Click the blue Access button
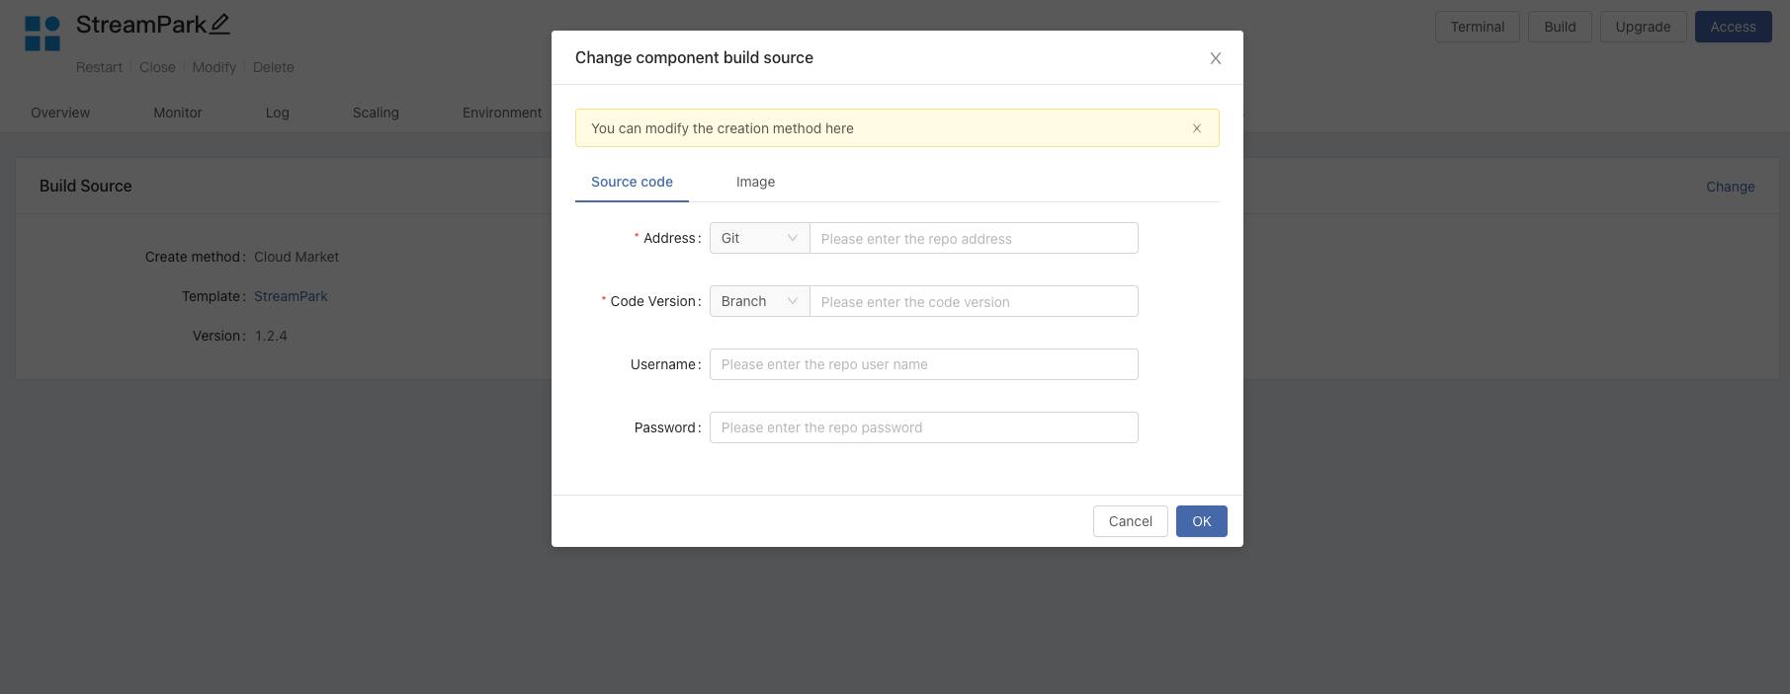Image resolution: width=1790 pixels, height=694 pixels. coord(1733,28)
